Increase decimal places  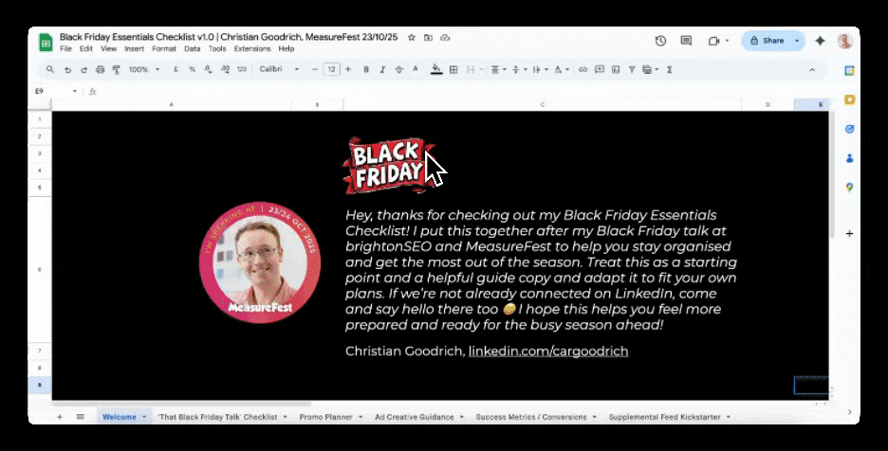(x=225, y=69)
